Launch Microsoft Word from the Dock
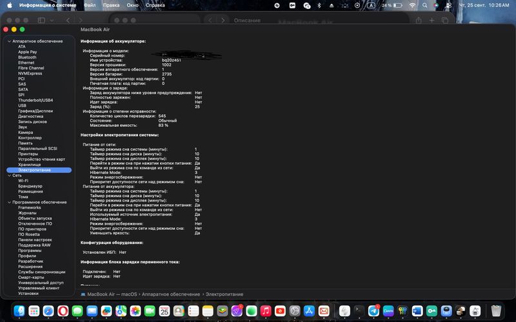The image size is (516, 322). (417, 310)
